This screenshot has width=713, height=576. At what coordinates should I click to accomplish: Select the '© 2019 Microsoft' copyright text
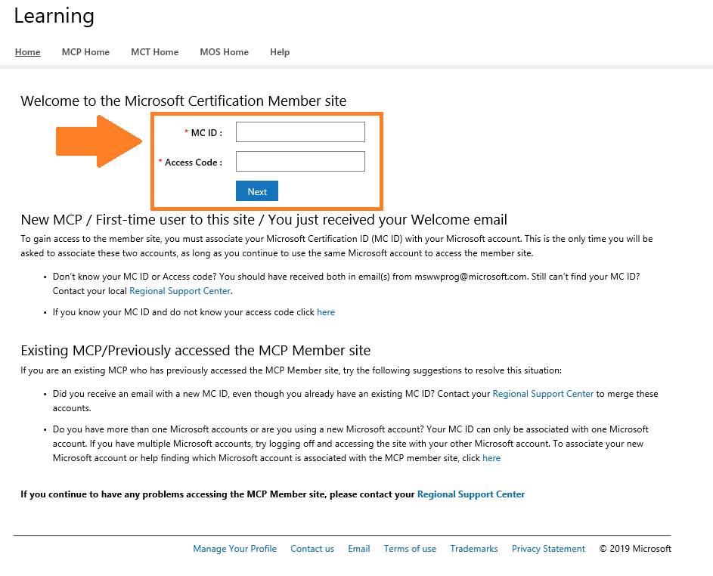635,549
